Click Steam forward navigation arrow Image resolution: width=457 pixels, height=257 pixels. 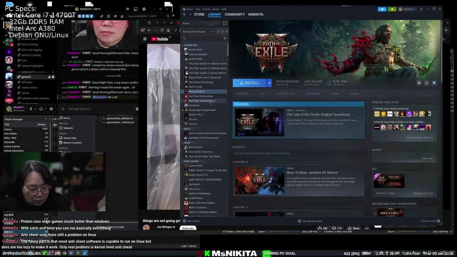click(190, 14)
